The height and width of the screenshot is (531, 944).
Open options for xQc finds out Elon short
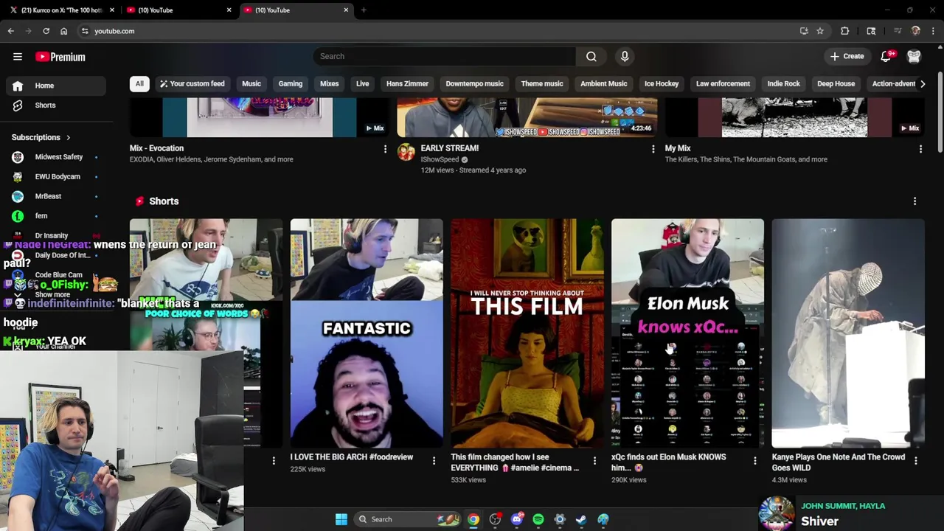(x=754, y=461)
